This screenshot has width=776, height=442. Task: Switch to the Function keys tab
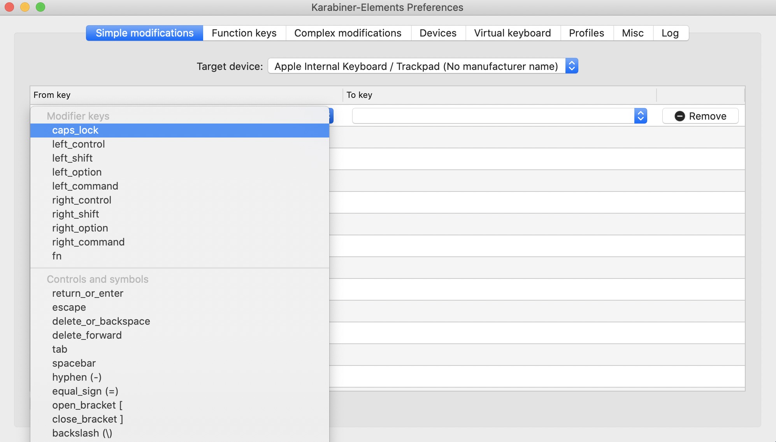[x=244, y=33]
